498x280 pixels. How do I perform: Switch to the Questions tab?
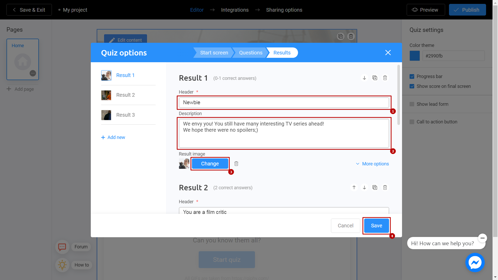[251, 53]
